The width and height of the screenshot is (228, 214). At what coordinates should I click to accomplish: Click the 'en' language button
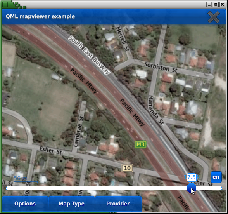point(216,177)
